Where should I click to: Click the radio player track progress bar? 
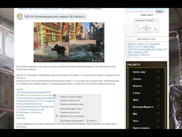tap(146, 23)
